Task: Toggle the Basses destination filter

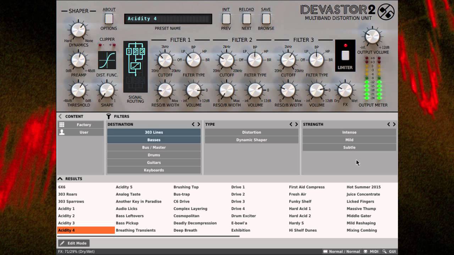Action: (x=154, y=140)
